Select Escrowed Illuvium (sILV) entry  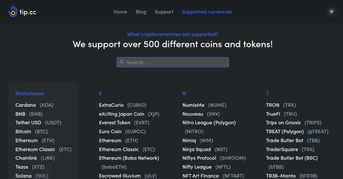(x=128, y=176)
